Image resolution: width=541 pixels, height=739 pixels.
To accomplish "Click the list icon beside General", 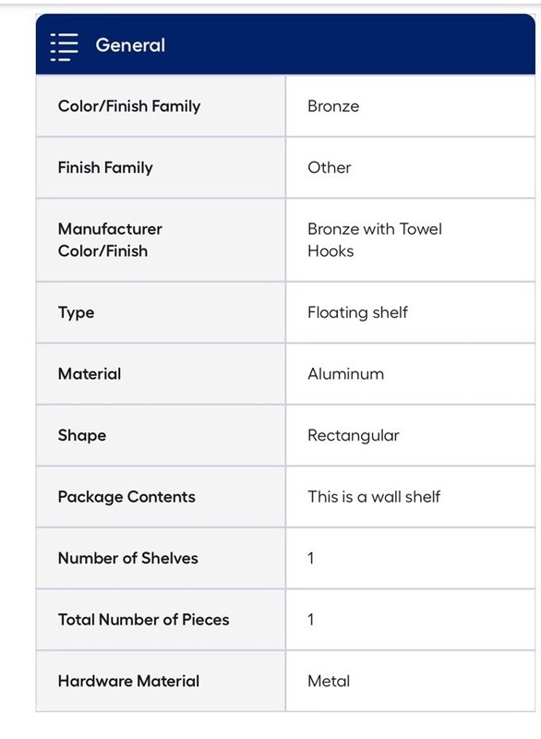I will coord(64,46).
